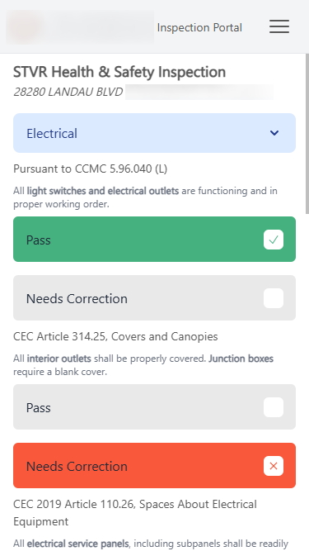
Task: Click the page's vertical scrollbar thumb
Action: tap(307, 134)
